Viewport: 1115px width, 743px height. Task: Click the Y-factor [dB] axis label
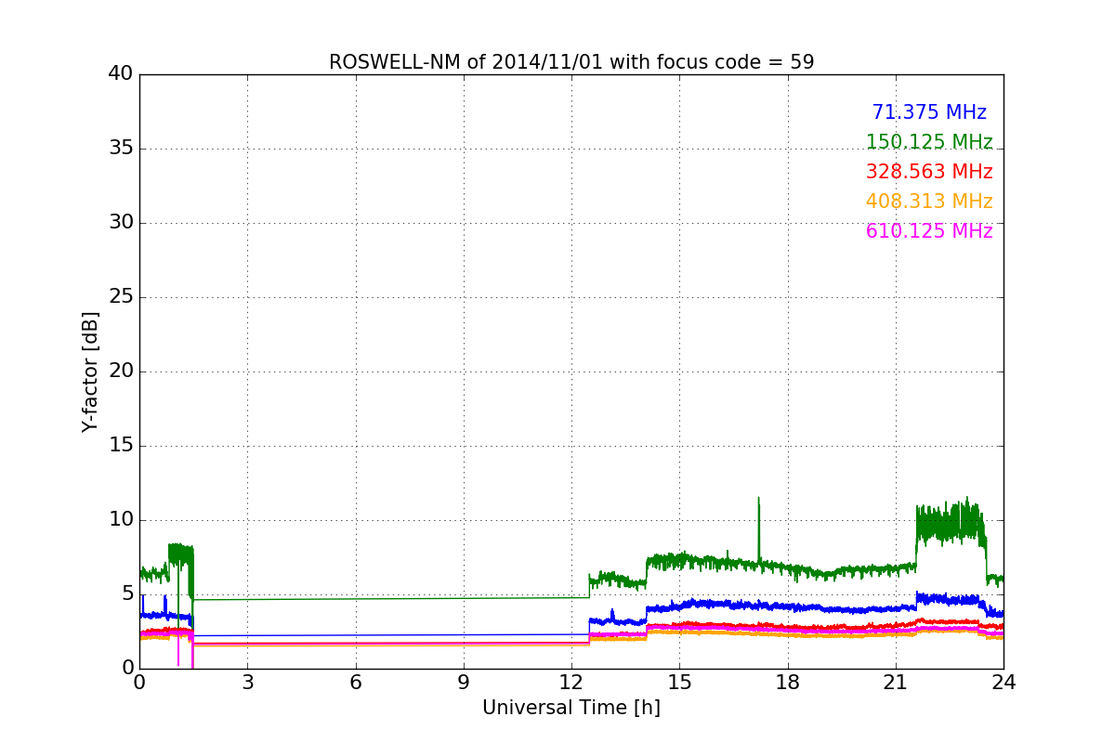pos(90,371)
